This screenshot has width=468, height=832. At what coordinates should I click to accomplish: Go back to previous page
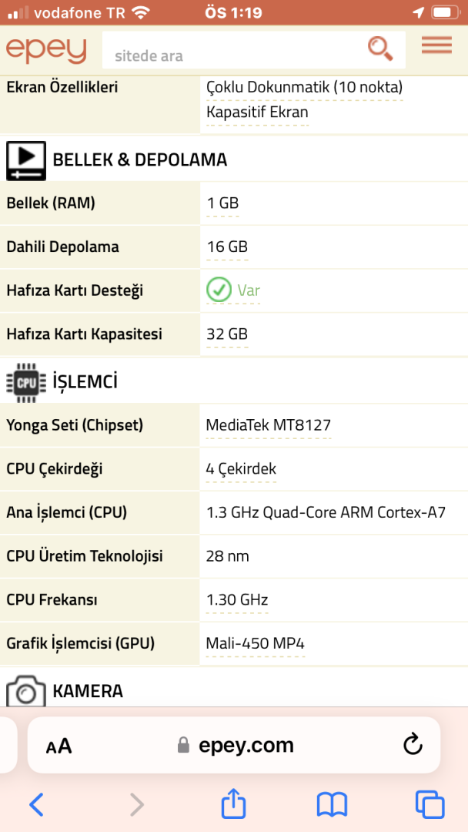(x=36, y=805)
